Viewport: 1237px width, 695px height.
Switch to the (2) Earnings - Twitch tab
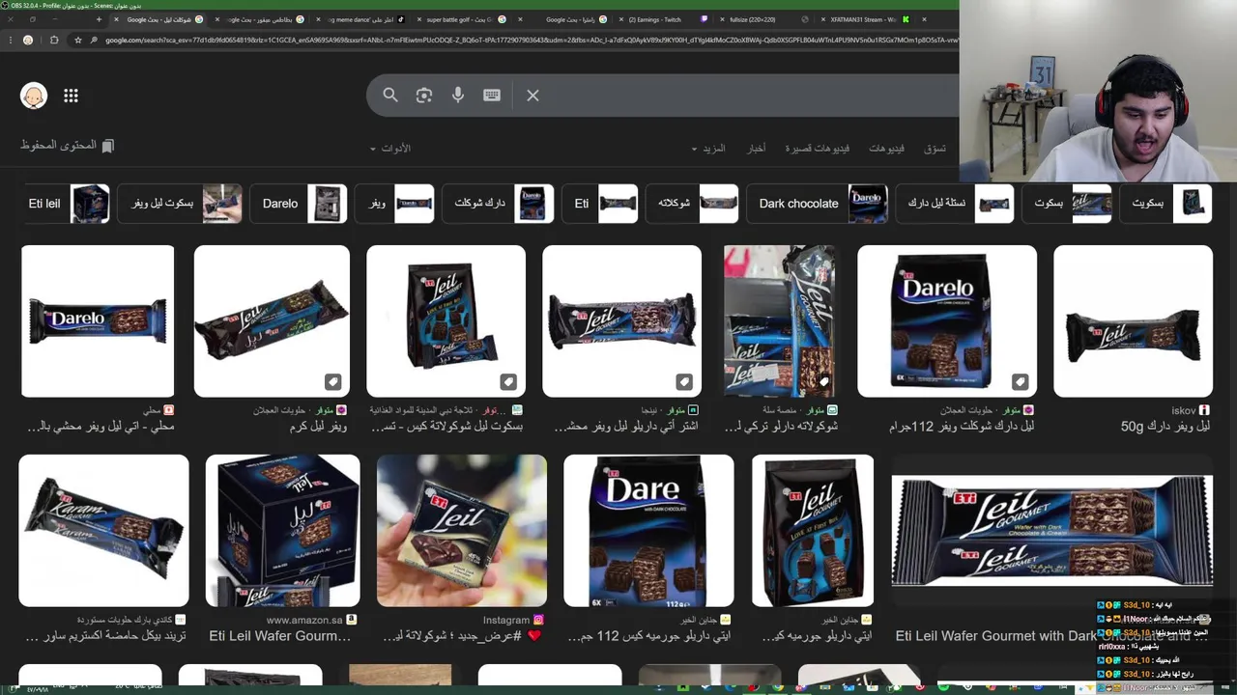(x=663, y=19)
